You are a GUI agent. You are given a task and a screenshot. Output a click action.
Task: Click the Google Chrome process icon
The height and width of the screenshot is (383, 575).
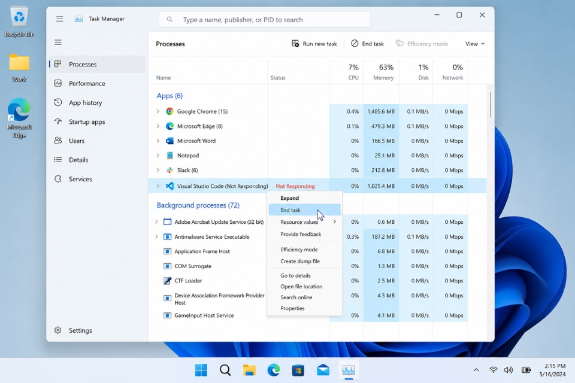(x=170, y=111)
